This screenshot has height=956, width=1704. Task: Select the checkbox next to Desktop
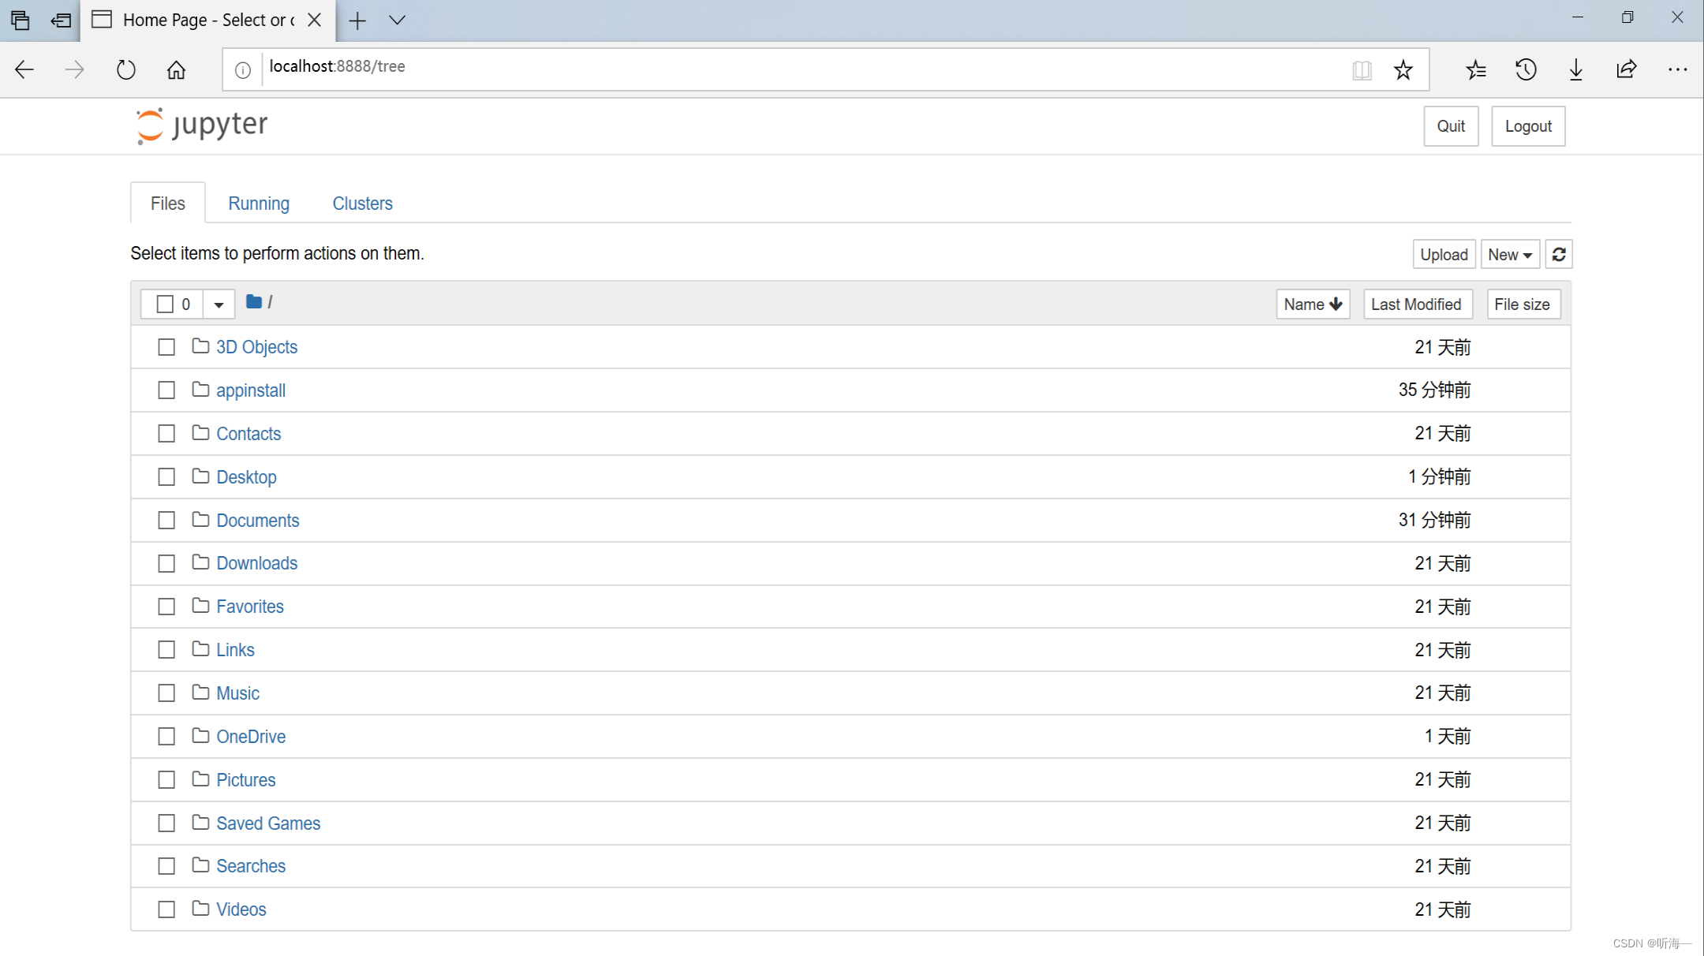169,476
